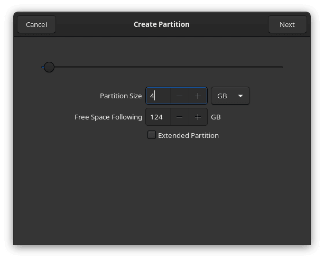Click the Extended Partition label text
The width and height of the screenshot is (324, 260).
click(x=188, y=135)
